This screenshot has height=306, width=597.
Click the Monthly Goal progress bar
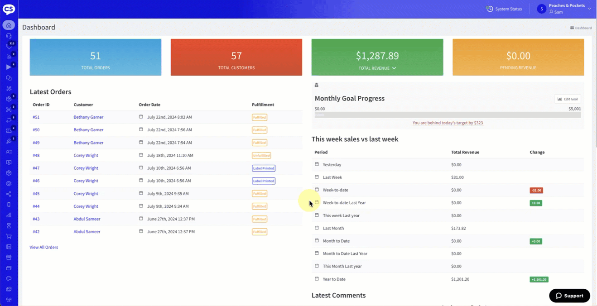448,115
